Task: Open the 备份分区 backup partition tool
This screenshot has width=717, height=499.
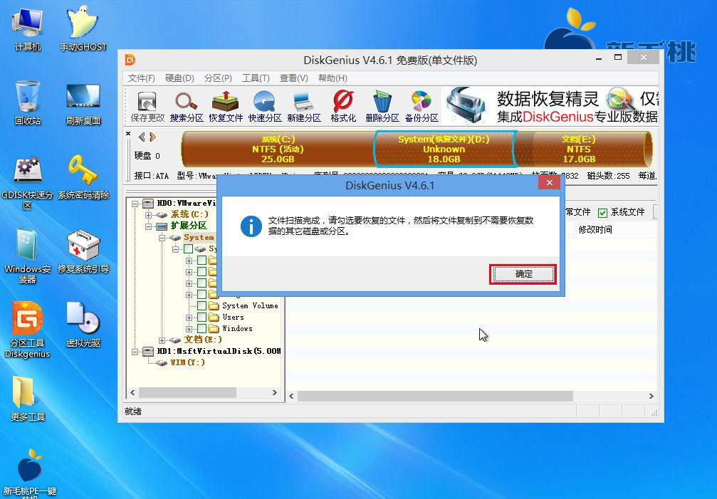Action: coord(422,107)
